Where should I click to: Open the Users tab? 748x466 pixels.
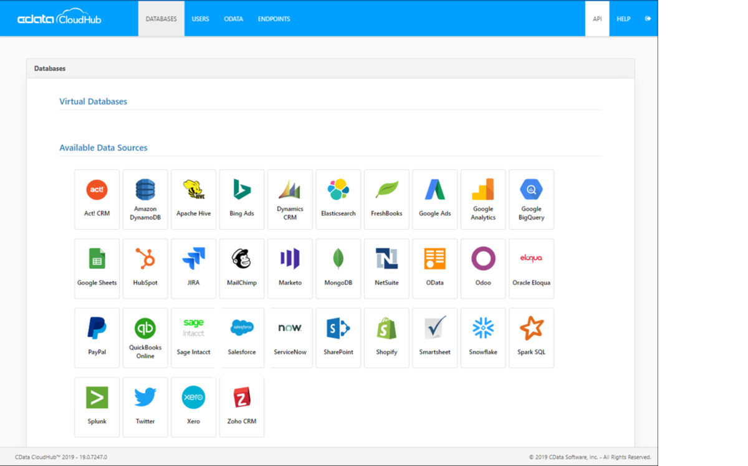coord(200,19)
